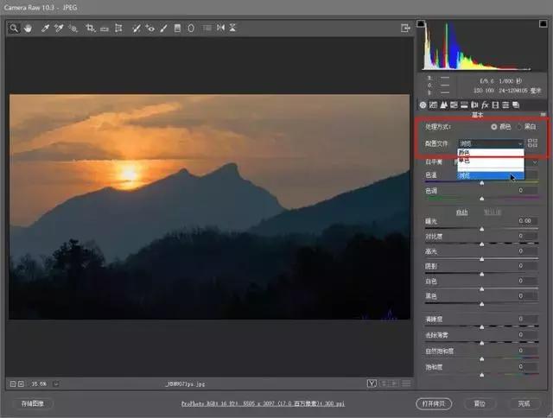The height and width of the screenshot is (418, 553).
Task: Choose the Graduated Filter tool
Action: 177,28
